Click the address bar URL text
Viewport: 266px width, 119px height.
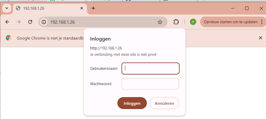pos(63,22)
